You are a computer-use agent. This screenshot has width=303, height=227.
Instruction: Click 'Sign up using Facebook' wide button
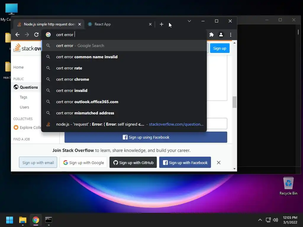pyautogui.click(x=146, y=137)
